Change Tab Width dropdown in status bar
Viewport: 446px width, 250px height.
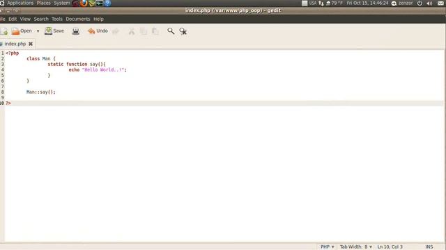(x=356, y=247)
